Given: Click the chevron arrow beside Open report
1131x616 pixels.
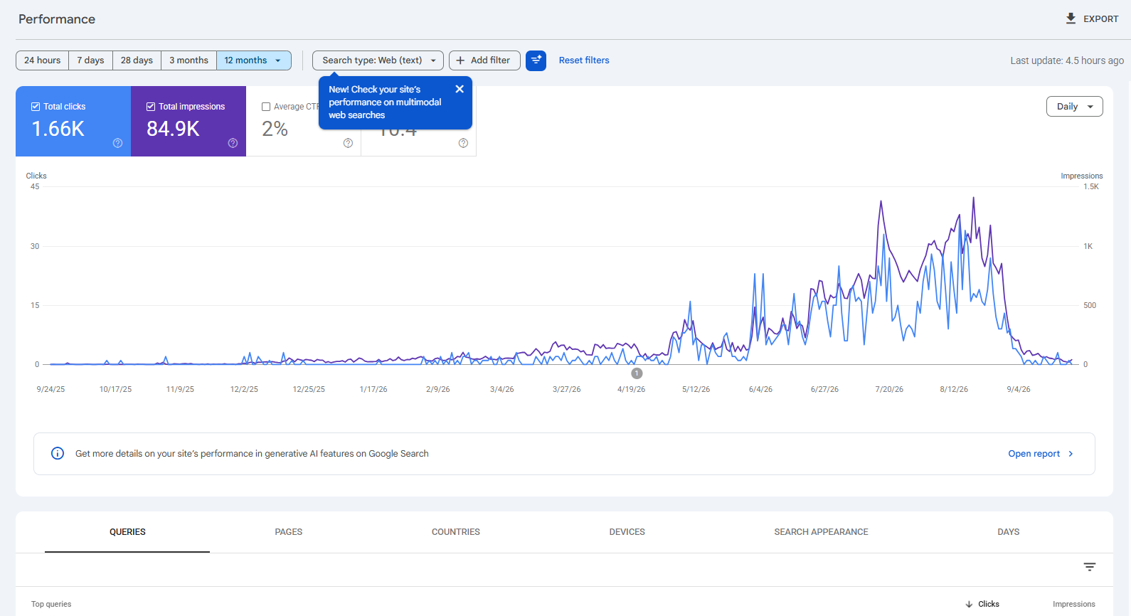Looking at the screenshot, I should click(1071, 454).
